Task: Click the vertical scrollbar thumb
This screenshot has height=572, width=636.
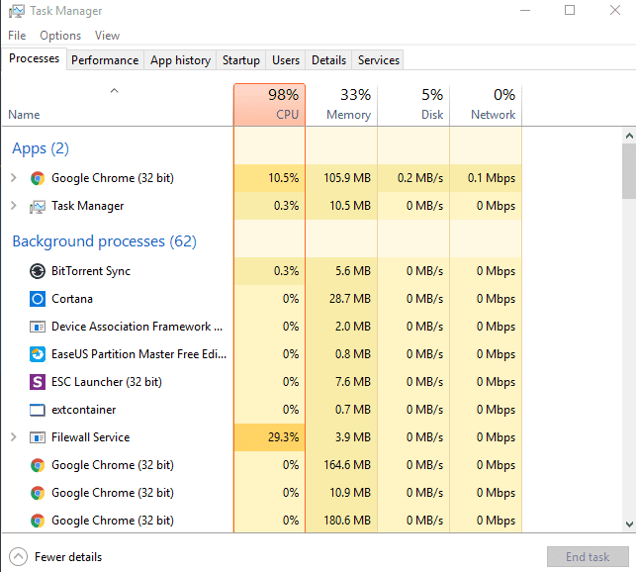Action: point(629,171)
